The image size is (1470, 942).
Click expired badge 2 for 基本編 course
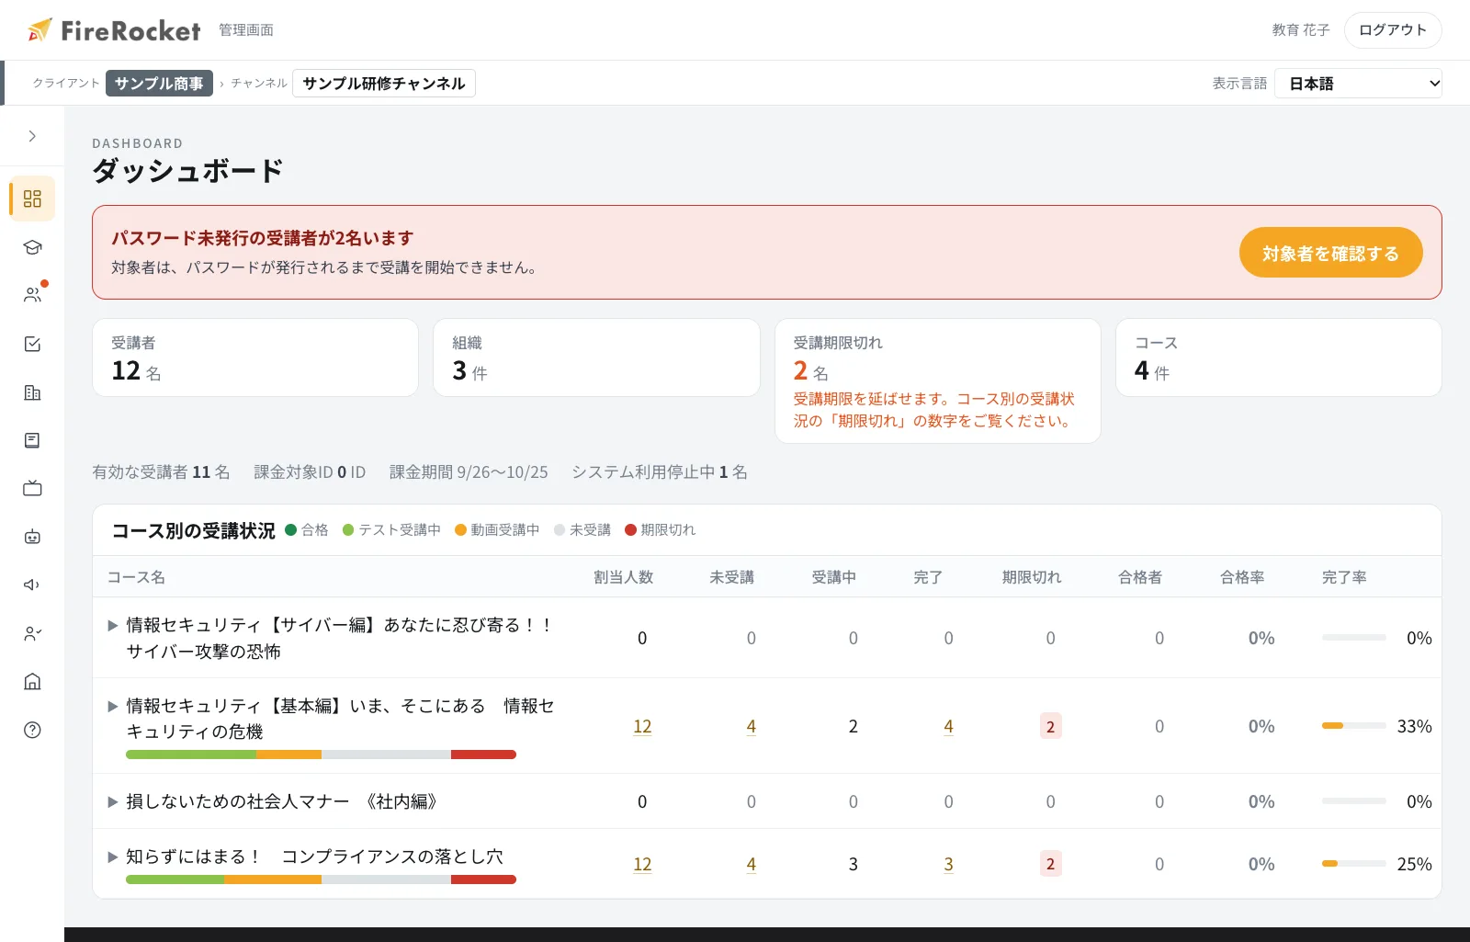[x=1050, y=726]
